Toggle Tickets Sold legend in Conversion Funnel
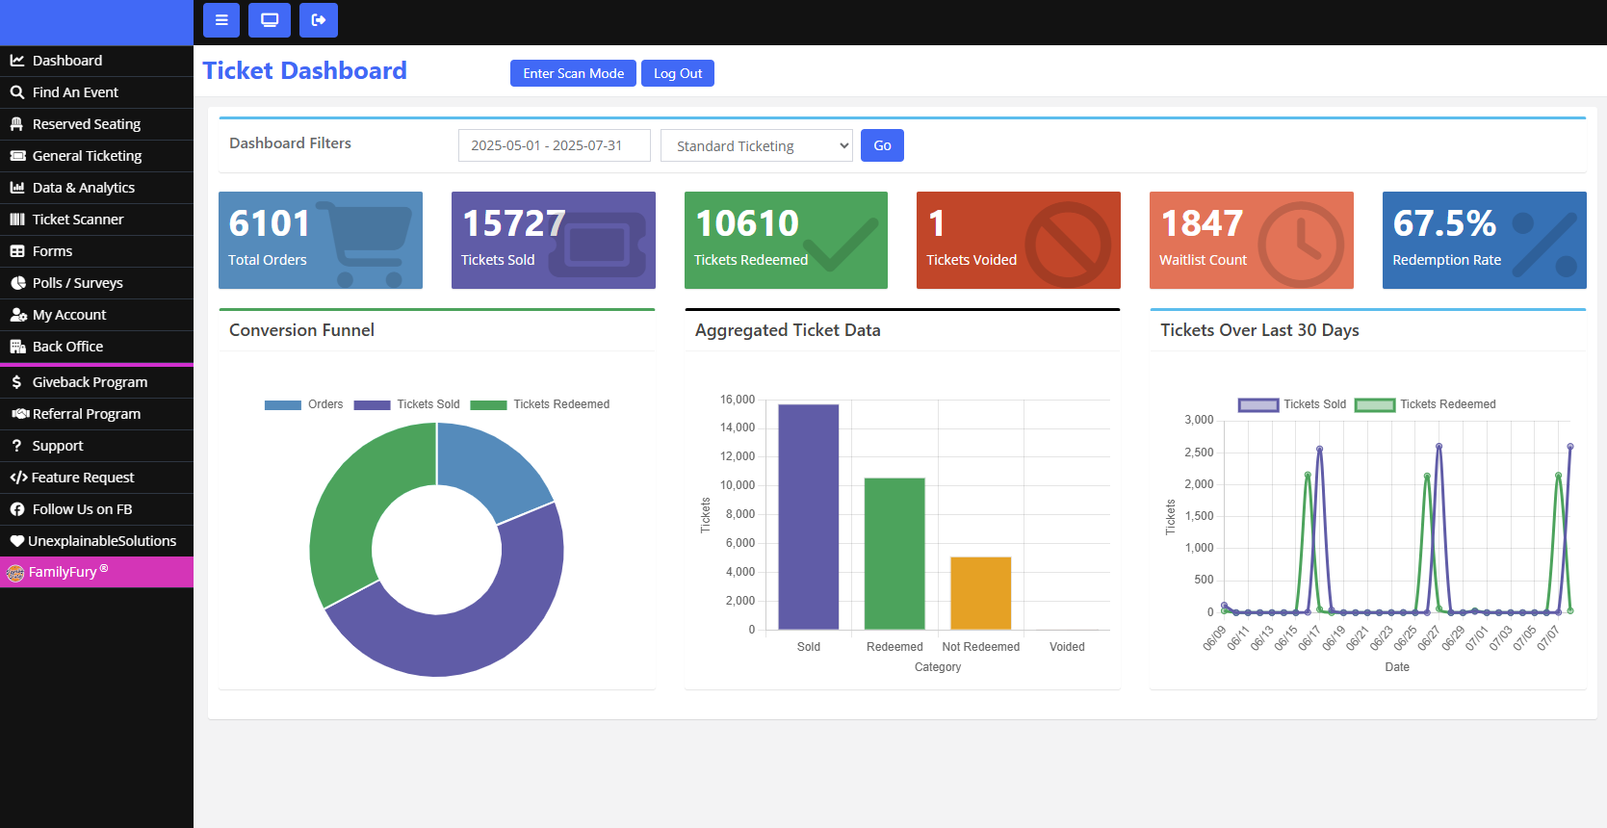1607x828 pixels. click(x=406, y=404)
